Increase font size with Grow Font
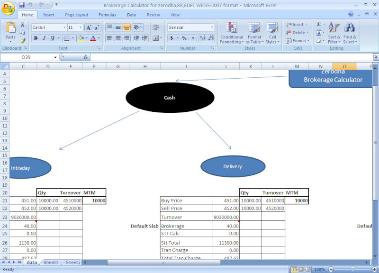 [x=89, y=27]
